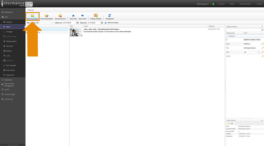Click the Eigenschaften search field
This screenshot has width=264, height=146.
point(243,30)
